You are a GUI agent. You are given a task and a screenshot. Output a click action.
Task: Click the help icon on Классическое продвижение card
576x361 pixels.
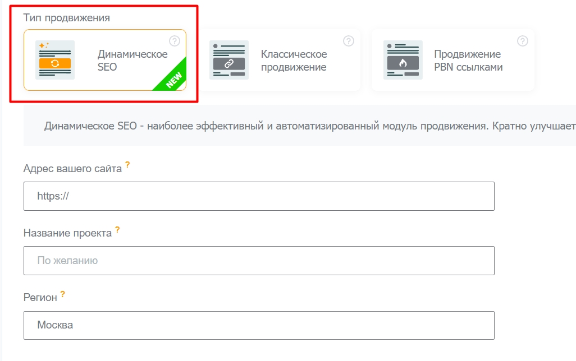coord(349,40)
